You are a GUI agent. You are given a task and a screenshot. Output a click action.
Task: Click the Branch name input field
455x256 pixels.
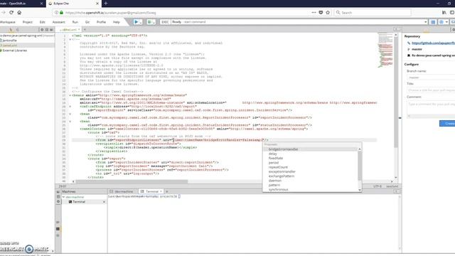[x=431, y=78]
